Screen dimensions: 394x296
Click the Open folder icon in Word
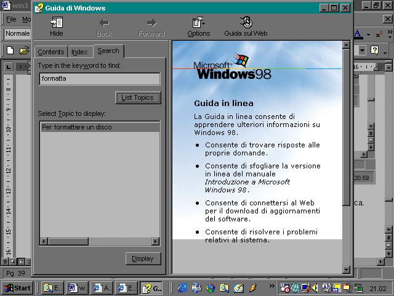click(x=25, y=51)
